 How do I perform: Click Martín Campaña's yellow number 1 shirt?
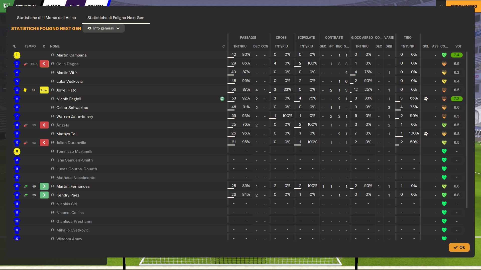[17, 55]
